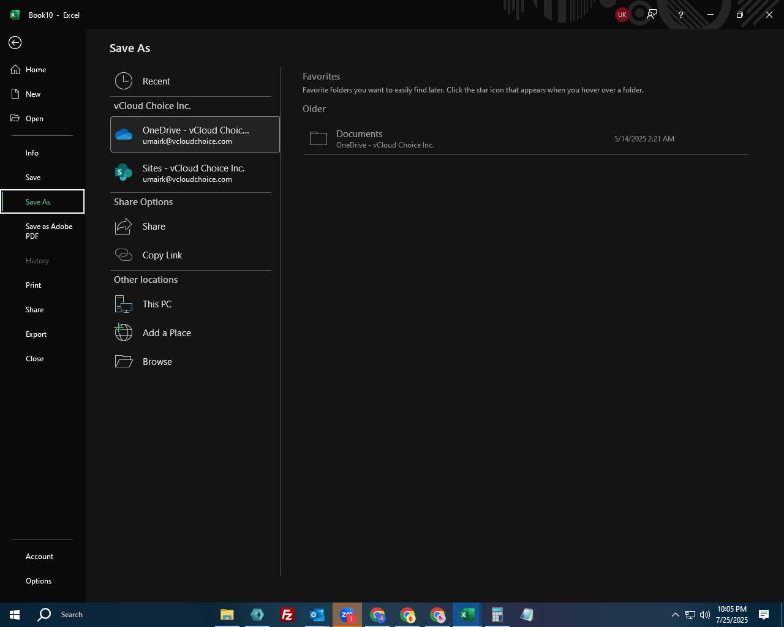
Task: Open the Documents folder entry
Action: tap(526, 139)
